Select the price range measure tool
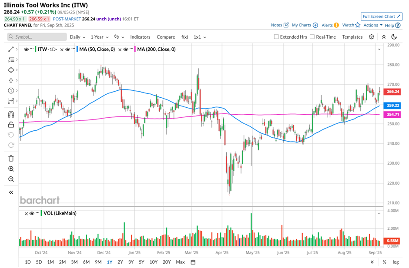The height and width of the screenshot is (268, 409). (x=11, y=101)
